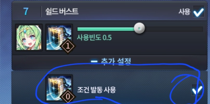
Task: Click the green filled part of frequency slider
Action: tap(106, 29)
